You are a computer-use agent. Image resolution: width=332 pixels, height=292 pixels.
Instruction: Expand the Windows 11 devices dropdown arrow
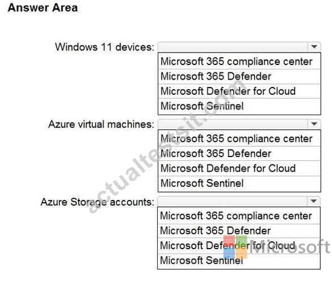point(314,47)
